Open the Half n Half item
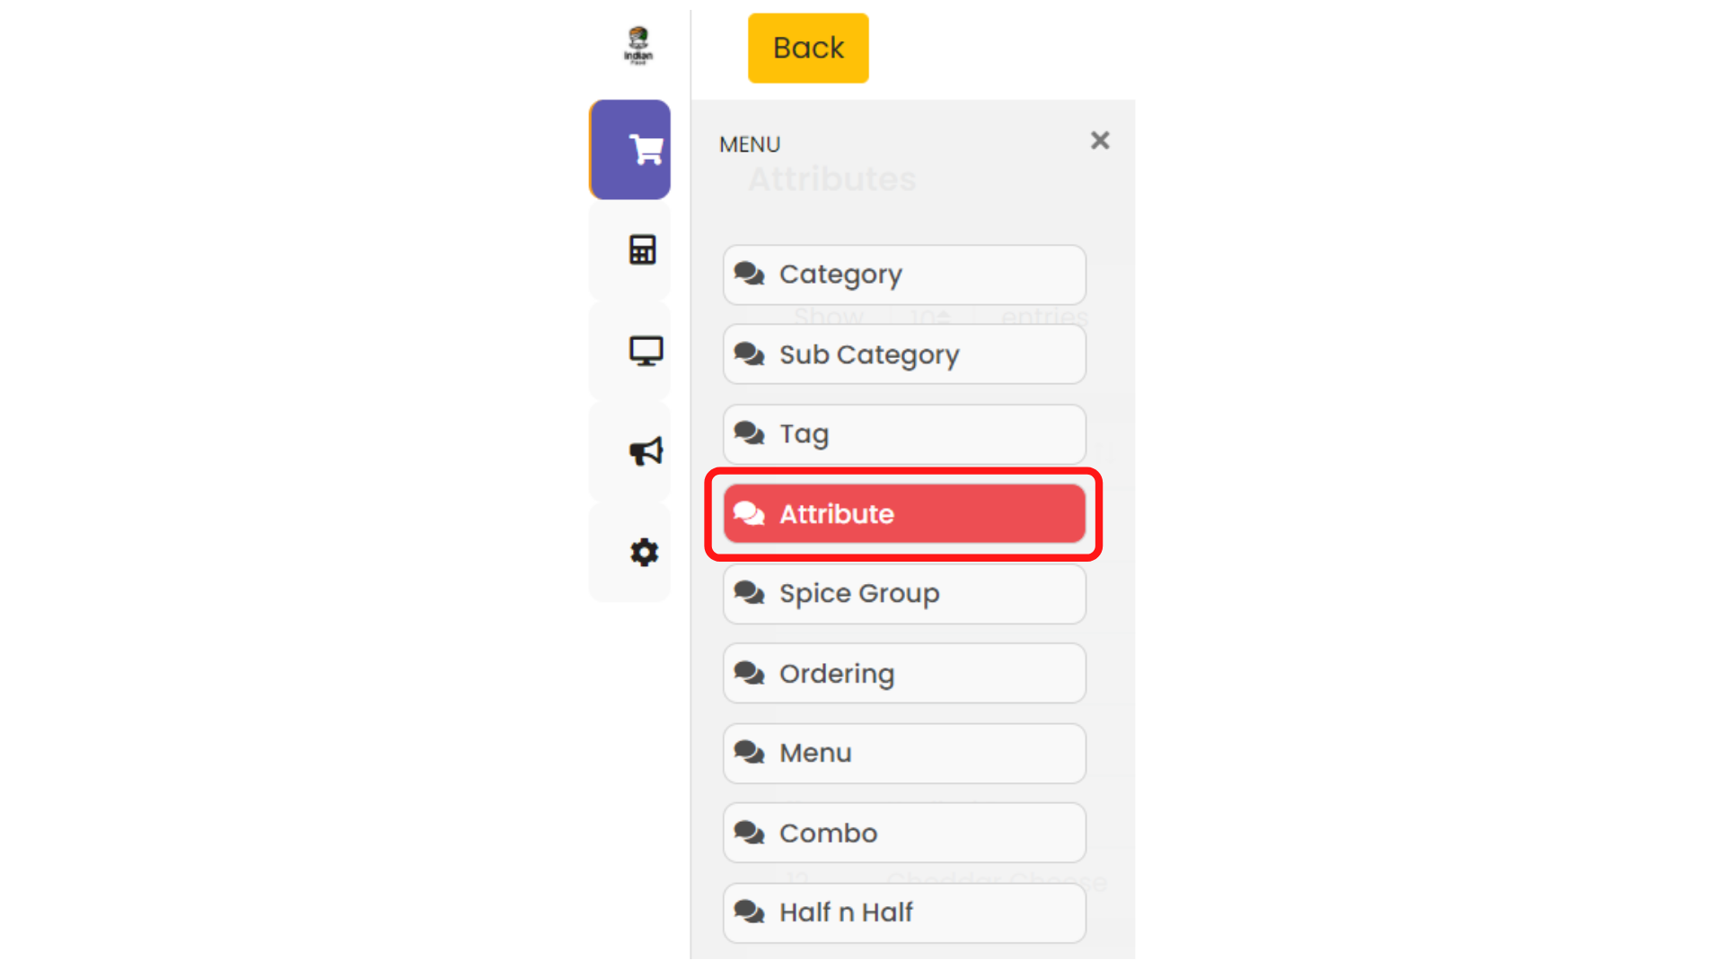This screenshot has height=969, width=1724. [x=904, y=912]
